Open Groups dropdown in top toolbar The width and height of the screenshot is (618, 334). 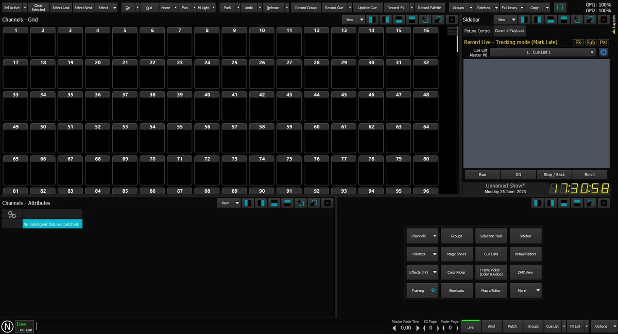461,8
